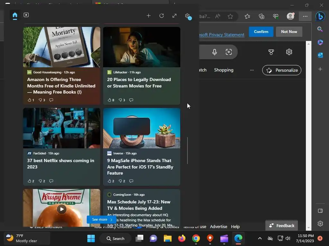Image resolution: width=329 pixels, height=246 pixels.
Task: Click the Feedback button
Action: click(281, 225)
